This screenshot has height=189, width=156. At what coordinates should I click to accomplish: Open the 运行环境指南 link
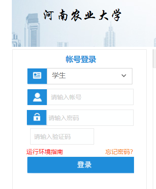click(44, 152)
